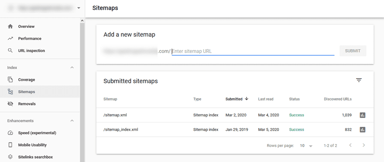Click the Discovered URLs column header
384x162 pixels.
pos(338,99)
